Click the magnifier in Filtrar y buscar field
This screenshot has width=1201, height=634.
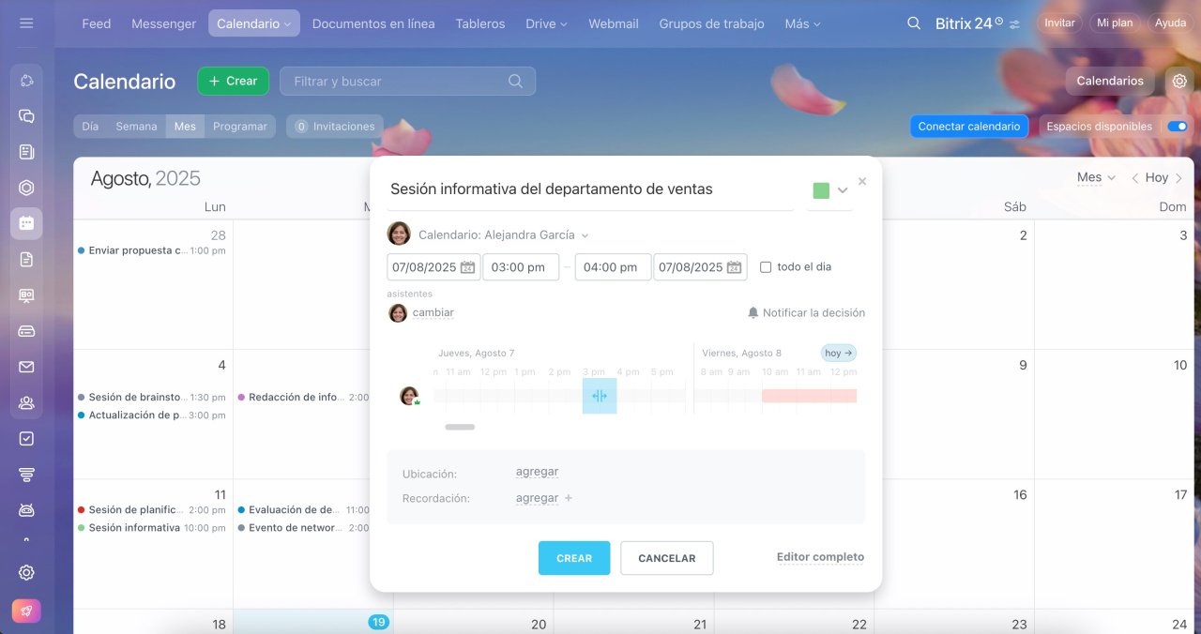[515, 81]
